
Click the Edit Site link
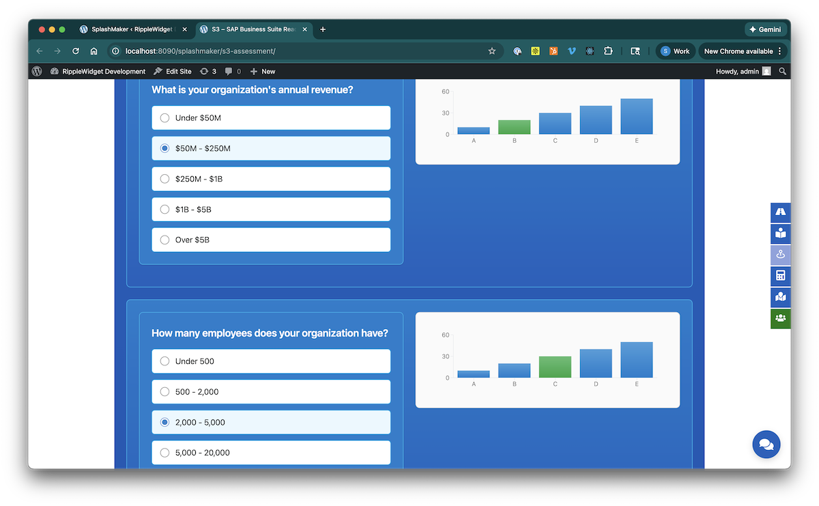[x=173, y=71]
